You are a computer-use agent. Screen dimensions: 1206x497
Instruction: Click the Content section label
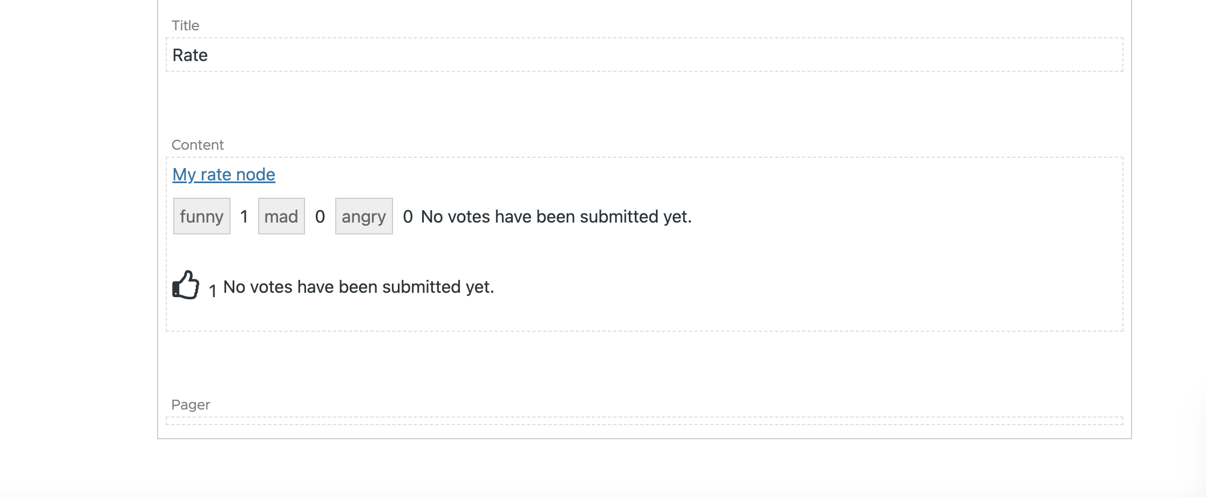coord(198,145)
